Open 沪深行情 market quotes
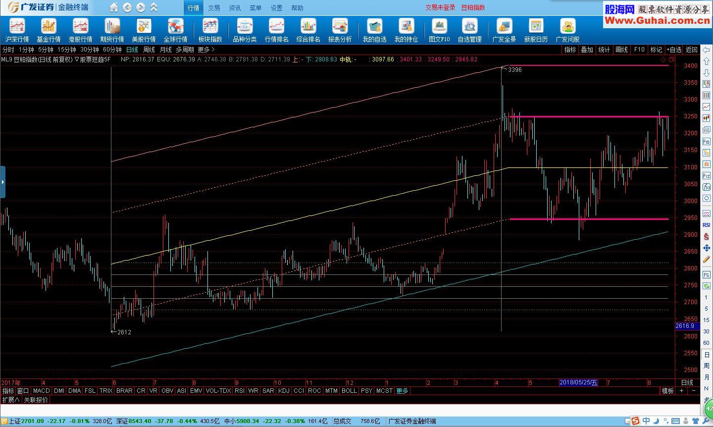 pos(17,31)
